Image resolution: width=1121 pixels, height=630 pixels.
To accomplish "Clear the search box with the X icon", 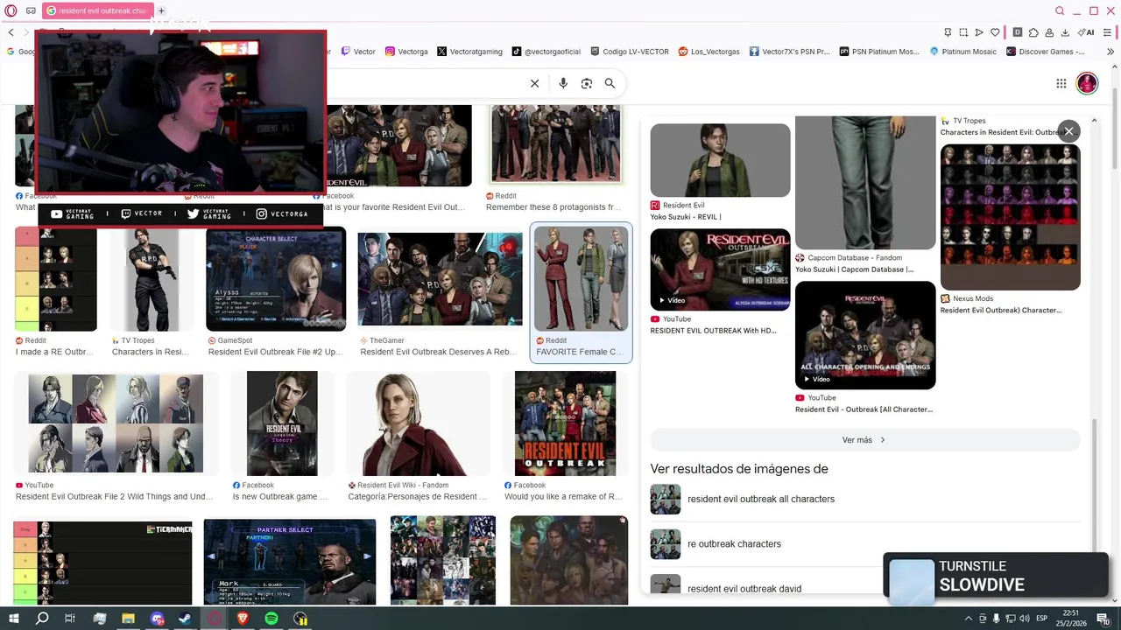I will 534,83.
